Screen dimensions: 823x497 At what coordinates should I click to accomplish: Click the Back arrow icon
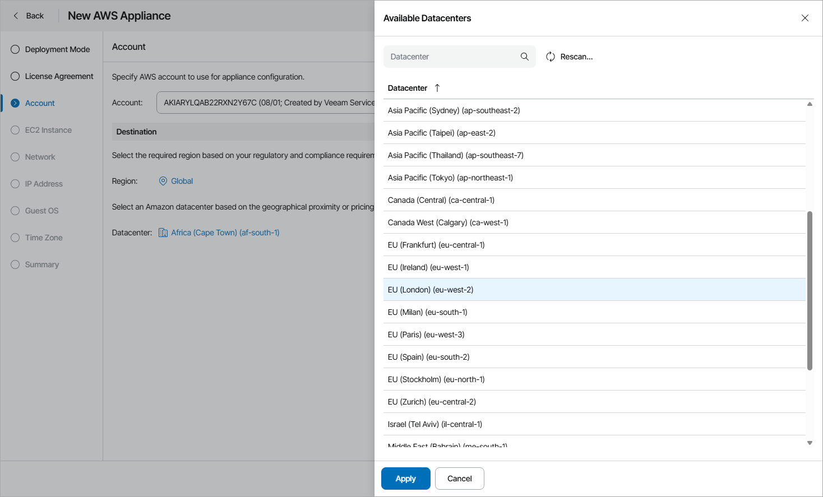coord(16,16)
